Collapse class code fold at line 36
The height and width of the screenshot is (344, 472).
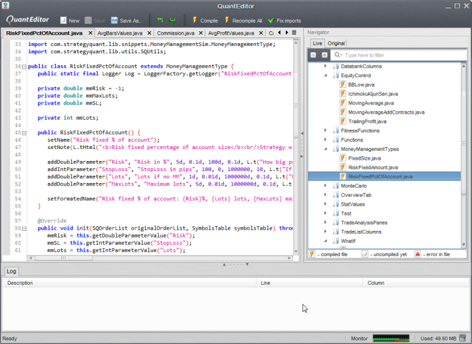[x=25, y=67]
